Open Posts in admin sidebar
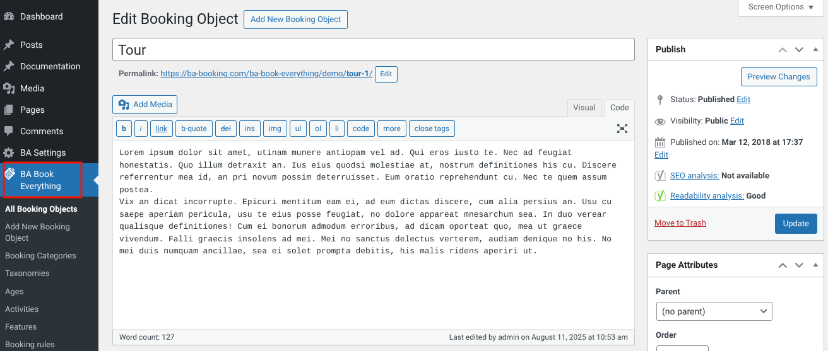This screenshot has height=351, width=828. click(x=31, y=45)
